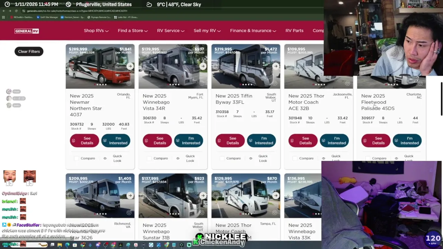Show next photo of $129,995 Thor motorhome
Screen dimensions: 443x249
coord(275,195)
